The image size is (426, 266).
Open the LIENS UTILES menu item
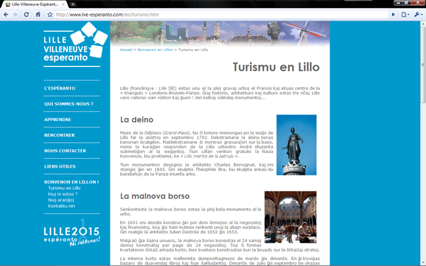point(60,166)
